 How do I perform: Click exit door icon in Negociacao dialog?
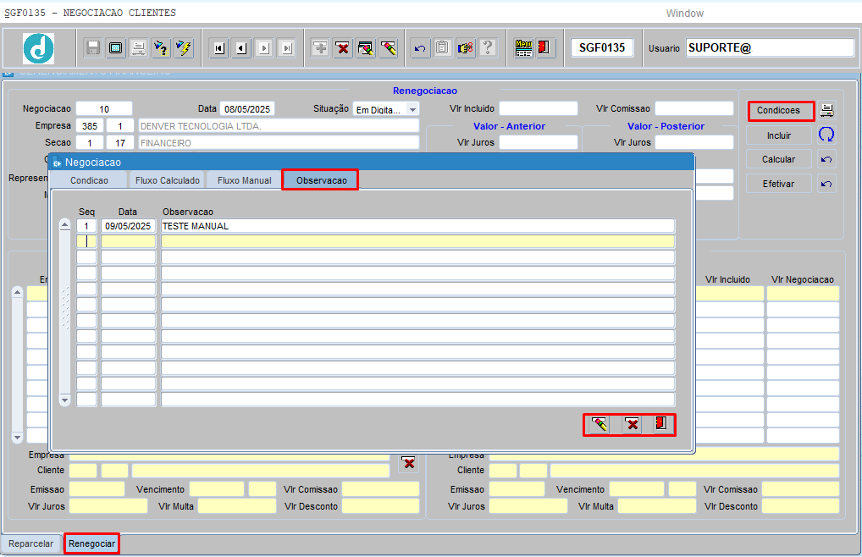tap(661, 425)
